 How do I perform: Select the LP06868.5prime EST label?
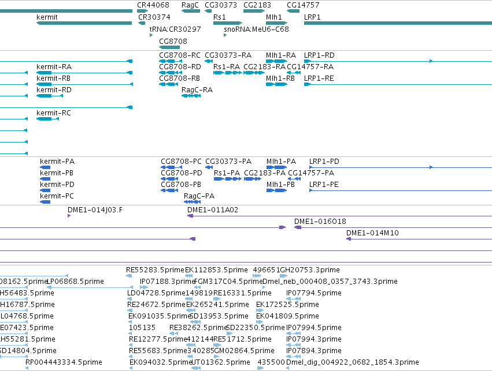tap(75, 282)
